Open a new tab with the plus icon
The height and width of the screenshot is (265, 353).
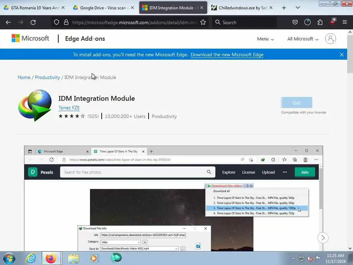click(x=284, y=8)
